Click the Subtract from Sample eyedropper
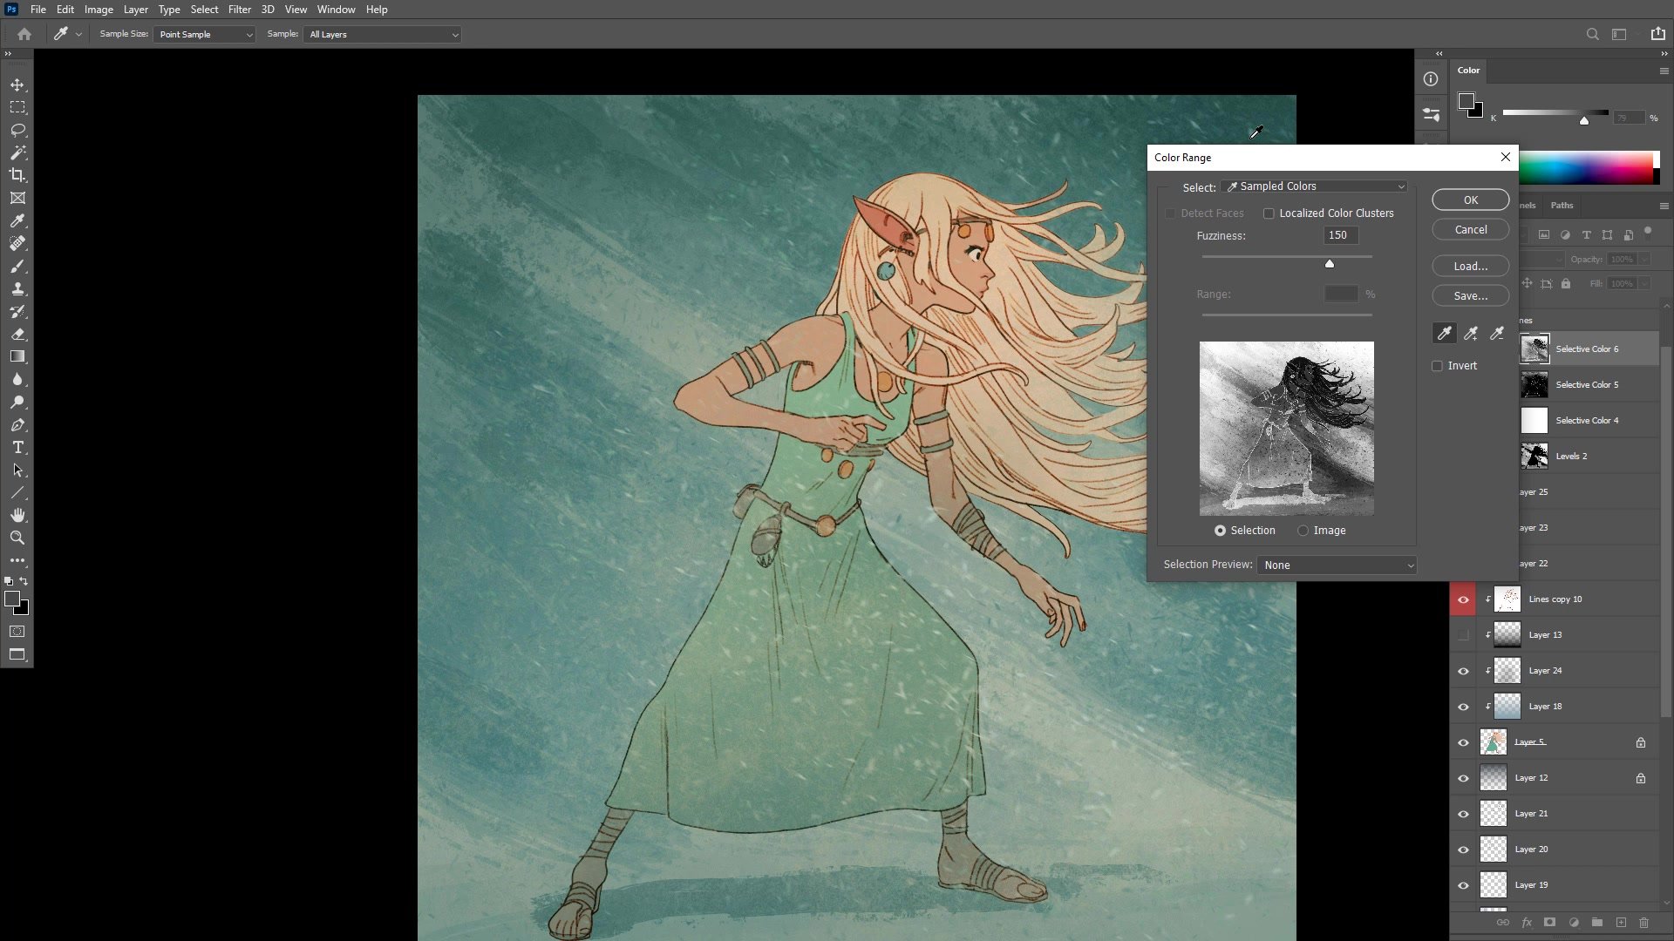1674x941 pixels. tap(1497, 333)
